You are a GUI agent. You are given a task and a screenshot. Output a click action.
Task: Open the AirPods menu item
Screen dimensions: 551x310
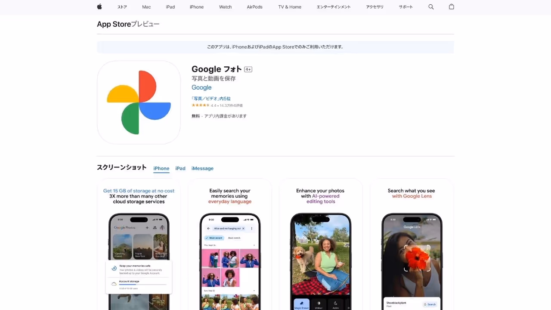coord(255,7)
